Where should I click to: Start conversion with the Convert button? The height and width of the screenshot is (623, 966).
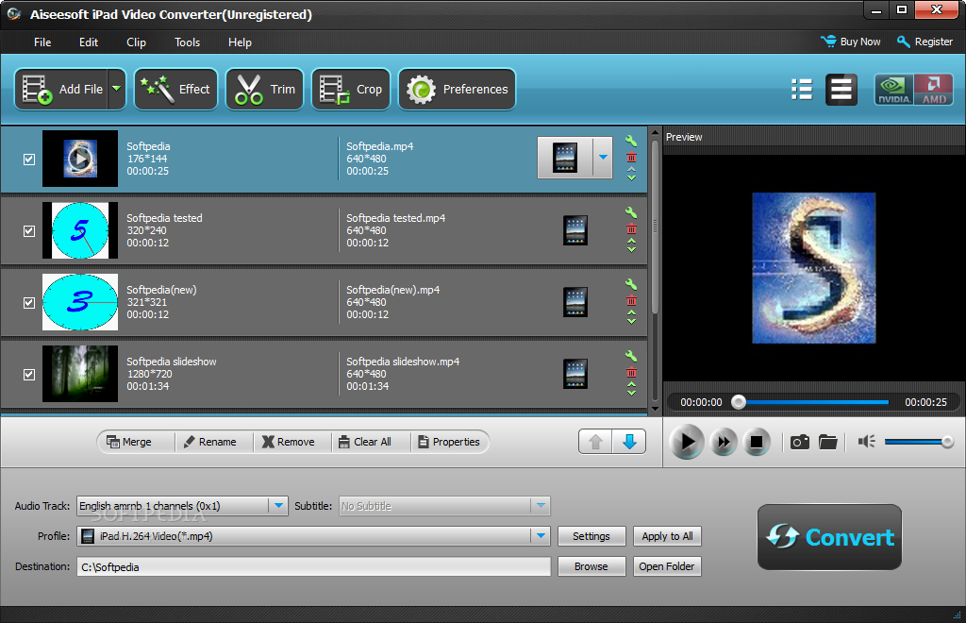pos(829,537)
